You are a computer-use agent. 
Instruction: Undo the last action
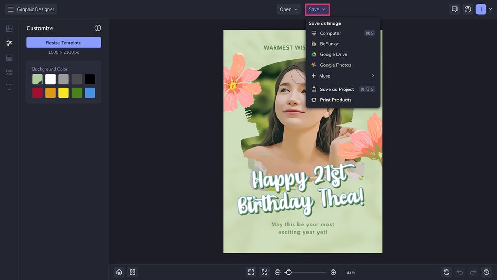point(460,272)
